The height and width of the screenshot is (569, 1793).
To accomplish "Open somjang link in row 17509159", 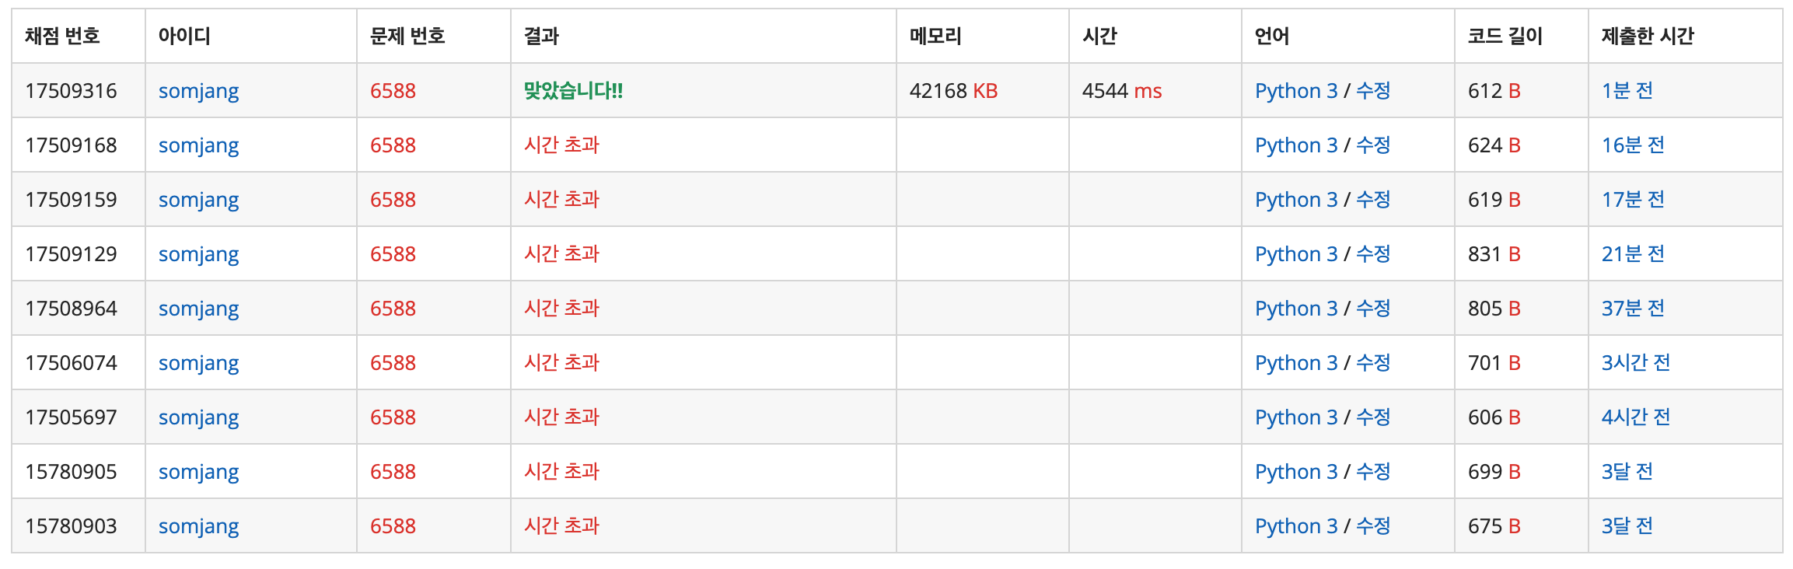I will point(198,201).
